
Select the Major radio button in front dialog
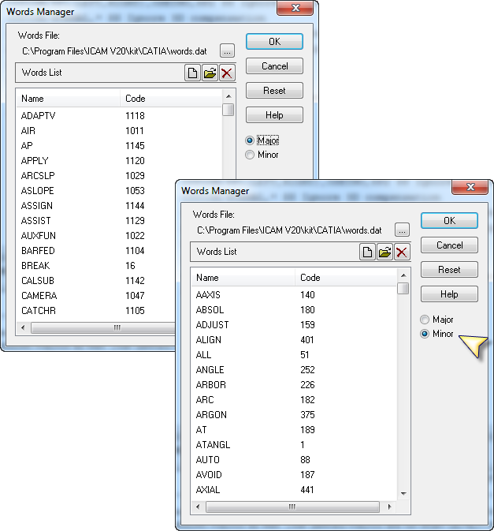pos(425,320)
